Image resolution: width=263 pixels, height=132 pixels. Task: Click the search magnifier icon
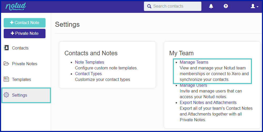[x=149, y=6]
